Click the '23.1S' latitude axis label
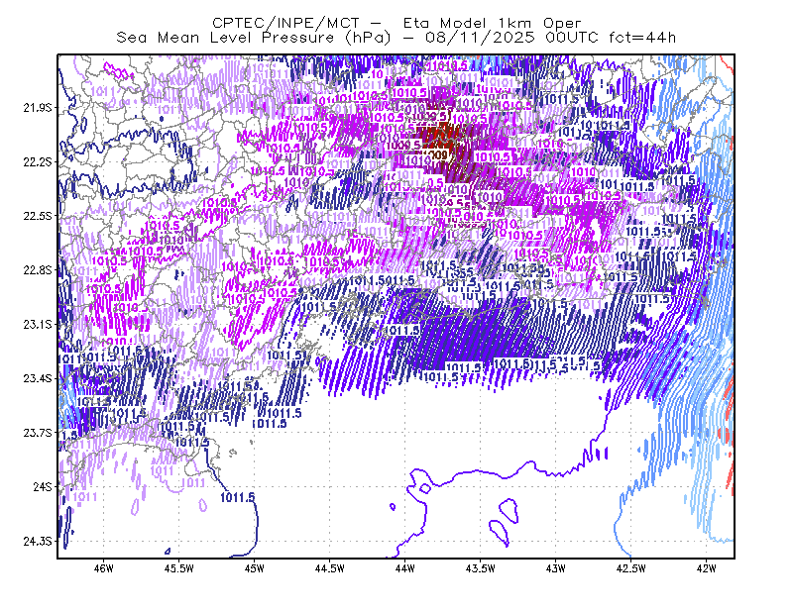The image size is (793, 612). click(x=38, y=324)
